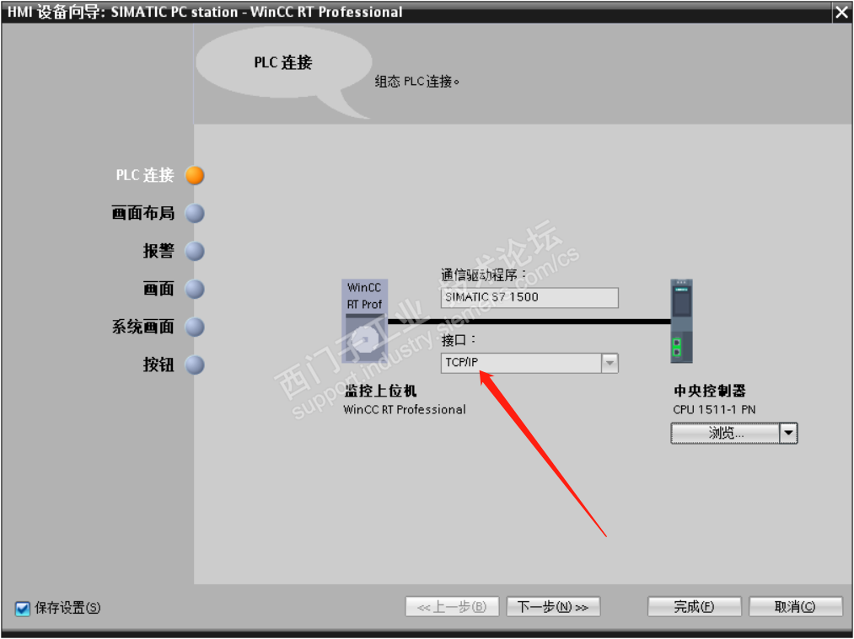Image resolution: width=854 pixels, height=639 pixels.
Task: Select the 画面布局 step circle
Action: point(195,214)
